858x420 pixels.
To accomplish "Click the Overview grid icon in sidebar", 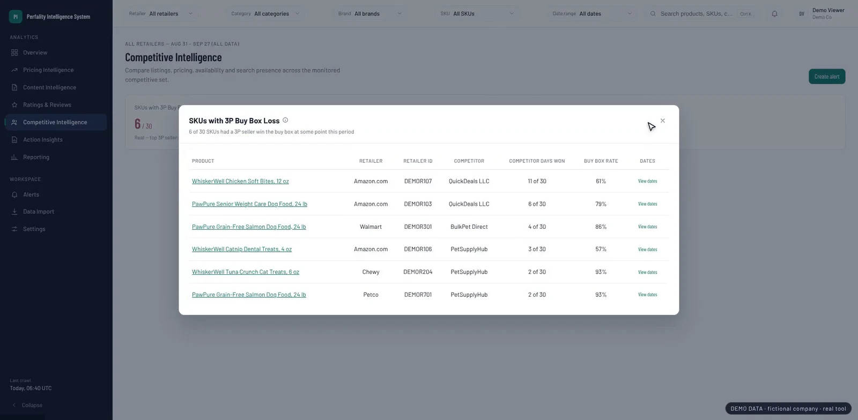I will (x=14, y=52).
